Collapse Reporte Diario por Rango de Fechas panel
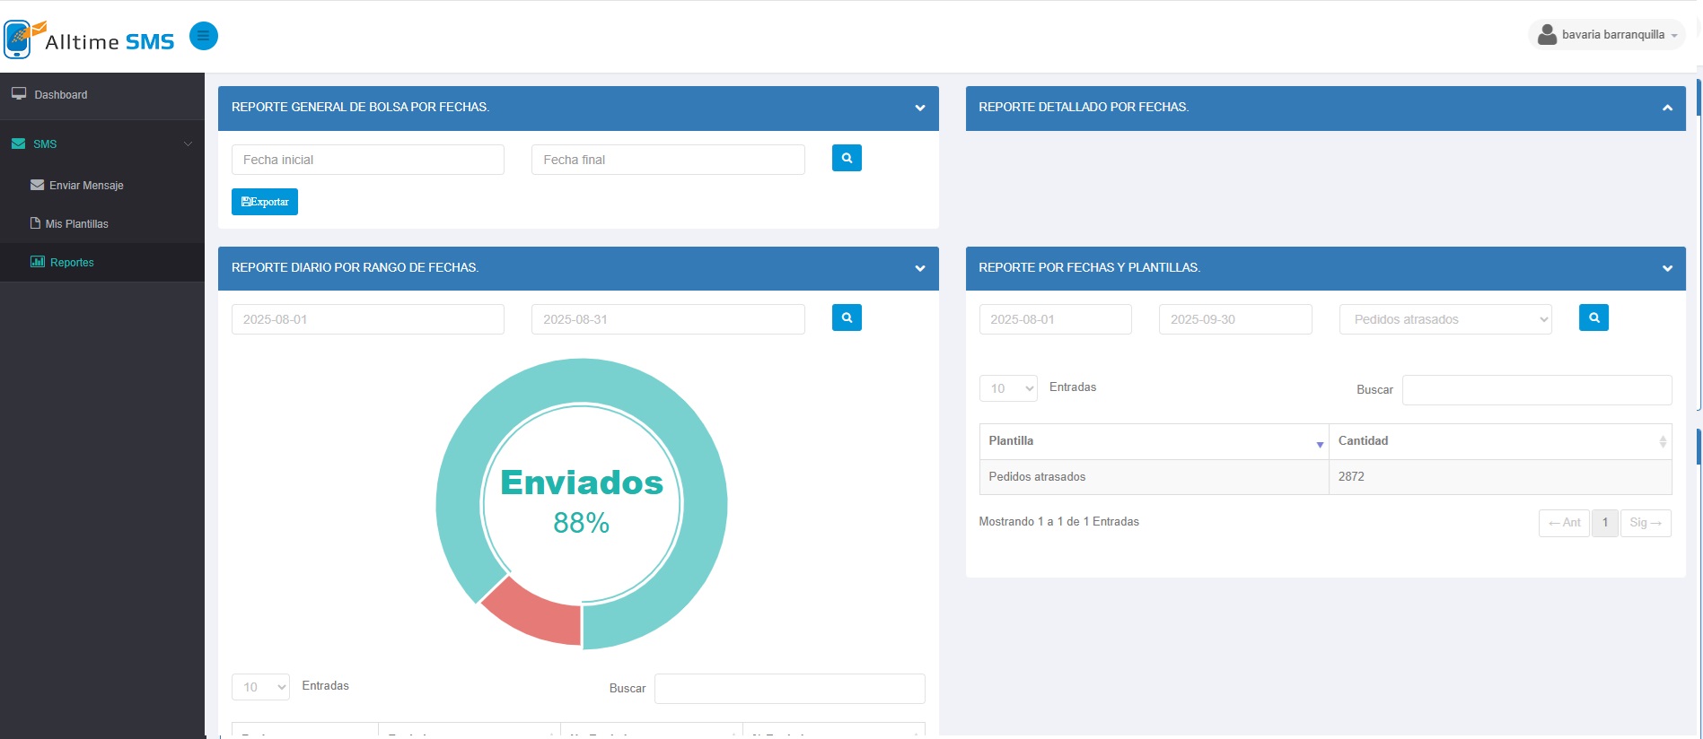This screenshot has width=1703, height=739. point(919,268)
